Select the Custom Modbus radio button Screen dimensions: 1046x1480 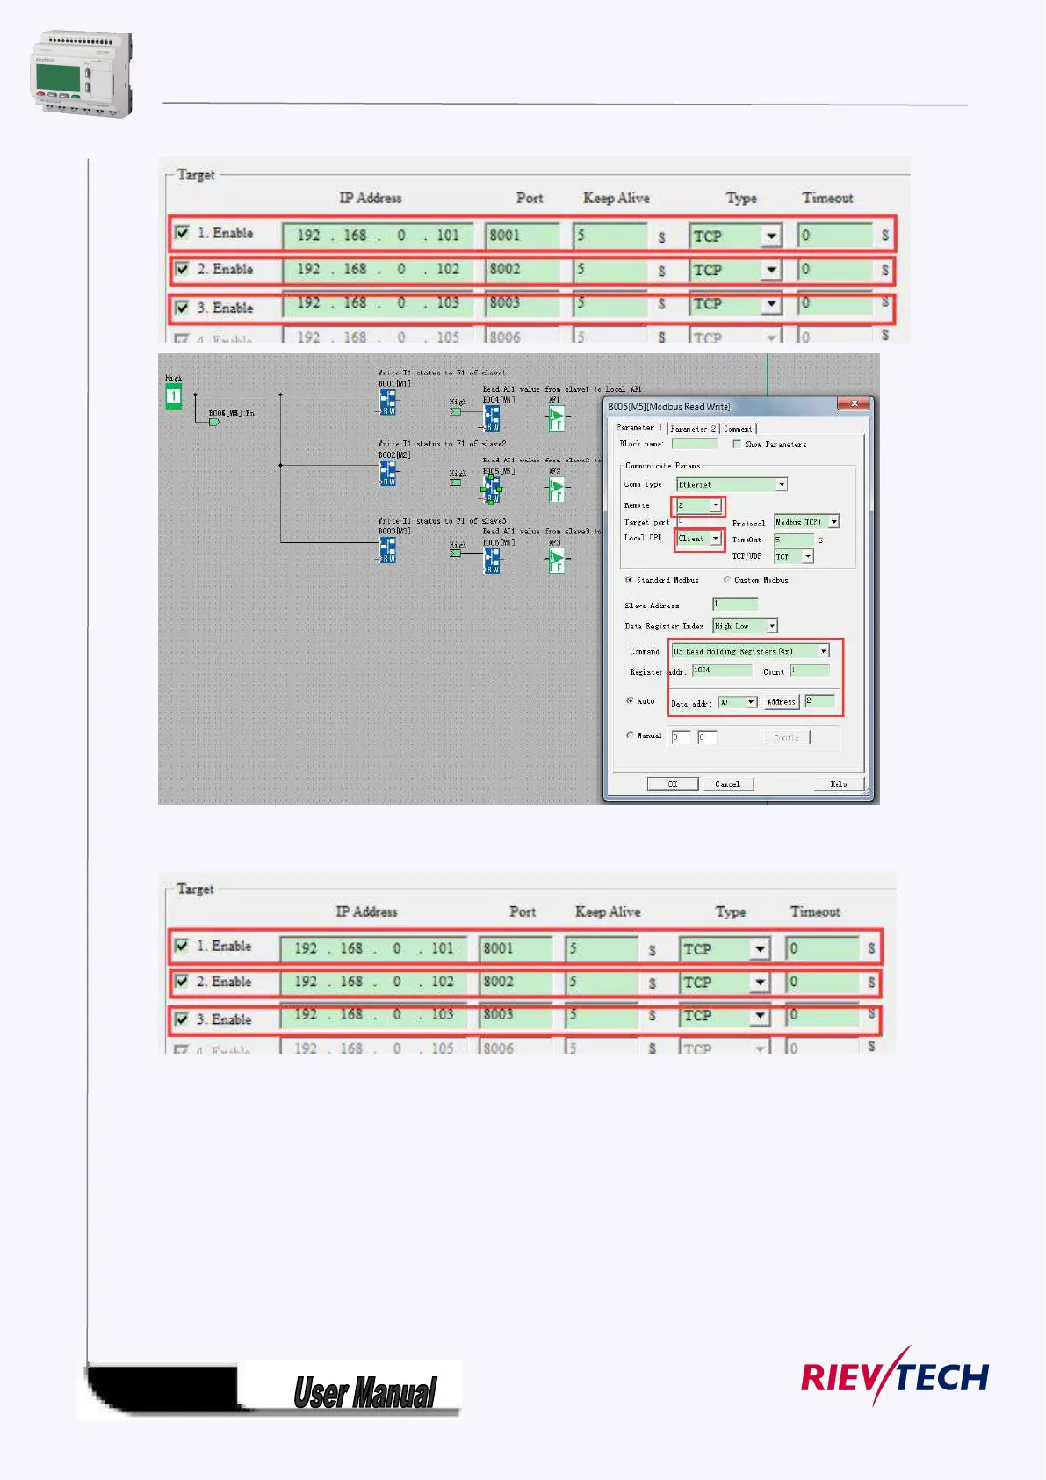coord(726,580)
